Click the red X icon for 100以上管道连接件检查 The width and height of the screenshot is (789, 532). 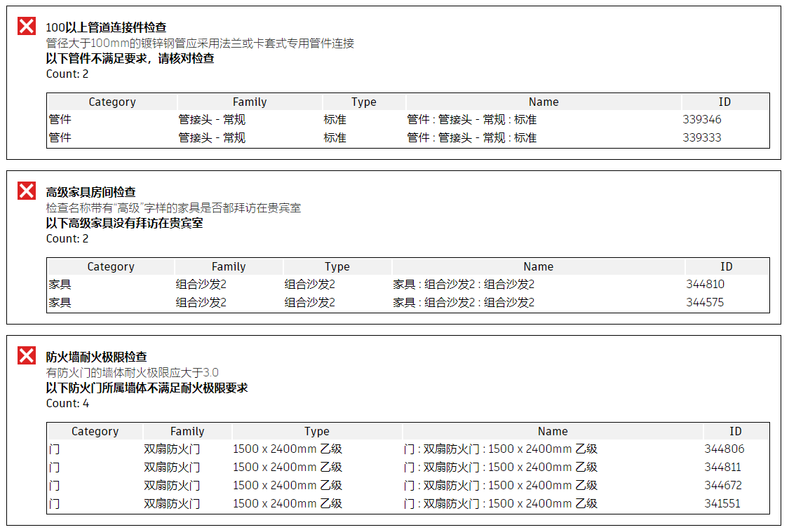27,26
